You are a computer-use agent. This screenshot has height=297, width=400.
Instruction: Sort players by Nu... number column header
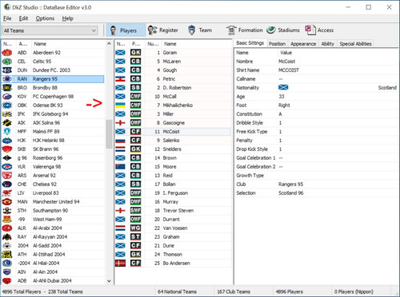tap(153, 44)
